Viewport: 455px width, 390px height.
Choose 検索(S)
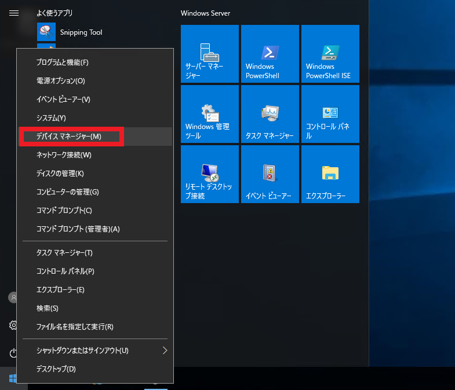click(x=95, y=308)
